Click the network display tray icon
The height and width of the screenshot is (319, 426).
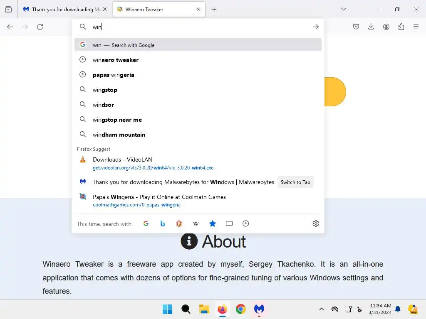click(348, 309)
